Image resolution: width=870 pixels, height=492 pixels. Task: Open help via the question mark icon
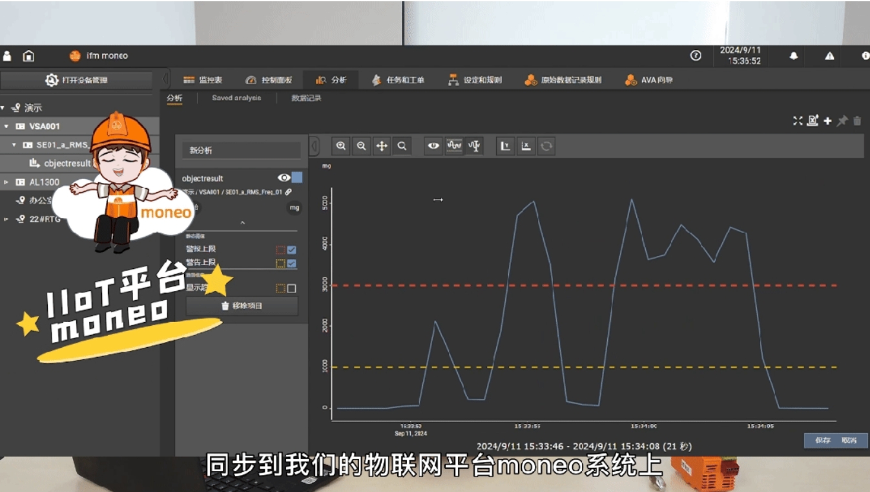click(696, 56)
